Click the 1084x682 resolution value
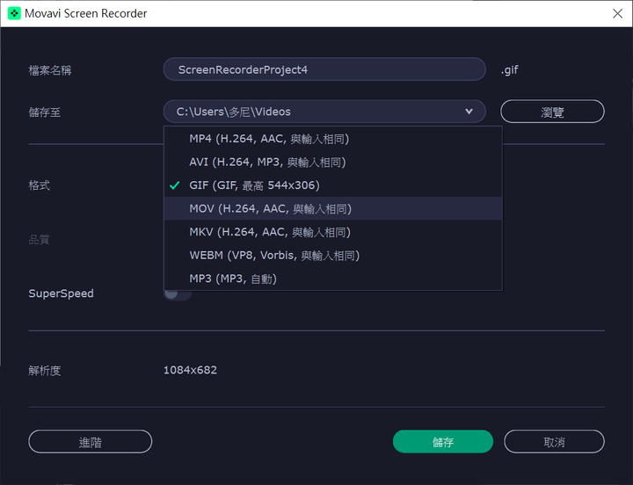 point(190,370)
